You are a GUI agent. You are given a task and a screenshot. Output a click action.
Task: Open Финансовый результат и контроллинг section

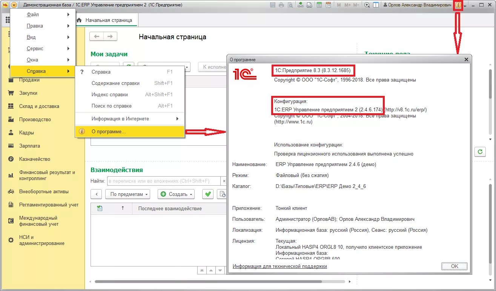pyautogui.click(x=47, y=175)
